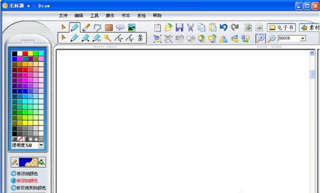Screen dimensions: 320x193
Task: Flip horizontally with triangle mirror icon
Action: (223, 38)
